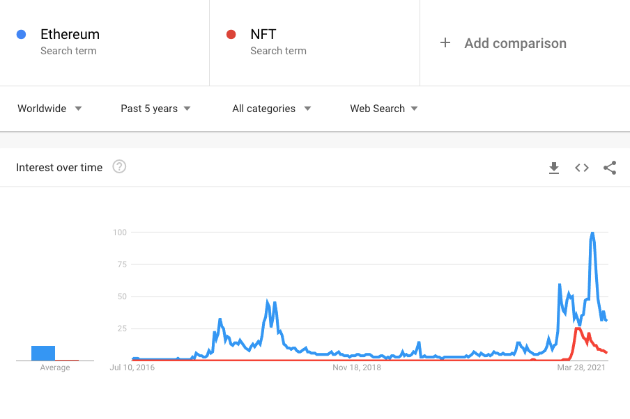Change the Web Search type dropdown
Image resolution: width=630 pixels, height=419 pixels.
[x=384, y=109]
